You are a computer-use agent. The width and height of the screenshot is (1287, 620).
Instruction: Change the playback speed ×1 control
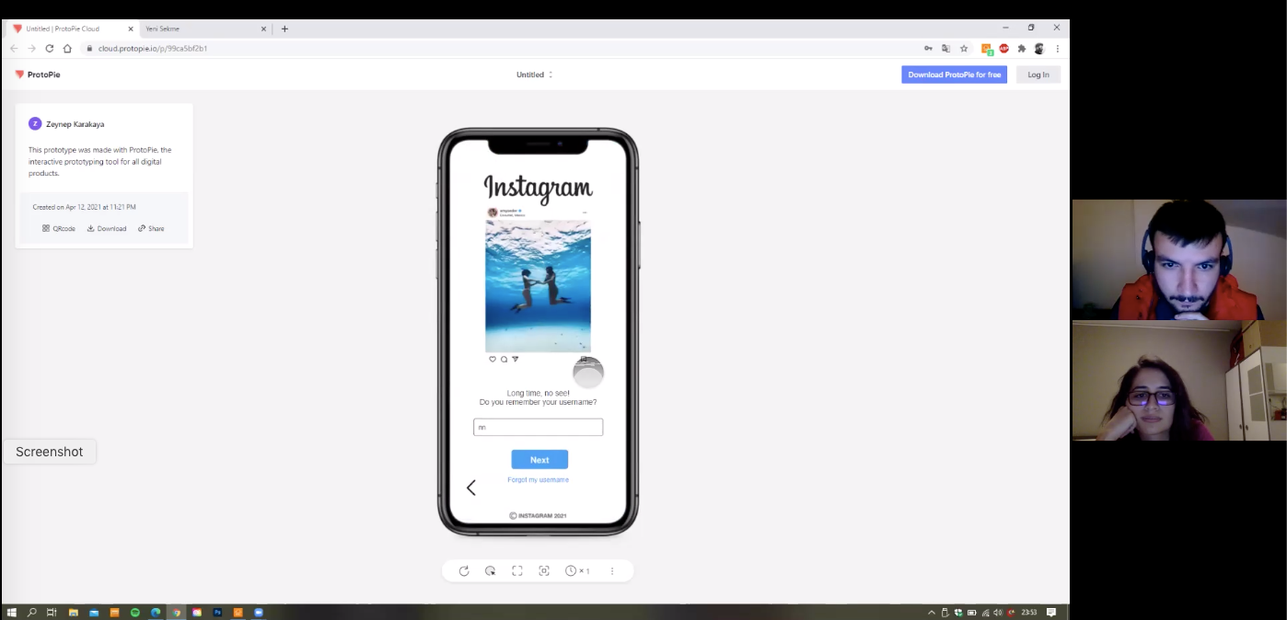point(577,571)
